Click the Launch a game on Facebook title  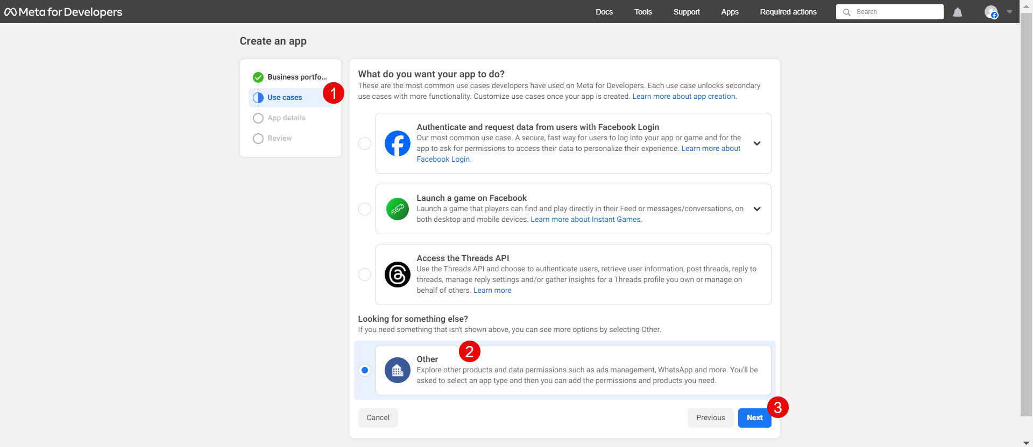pos(471,198)
